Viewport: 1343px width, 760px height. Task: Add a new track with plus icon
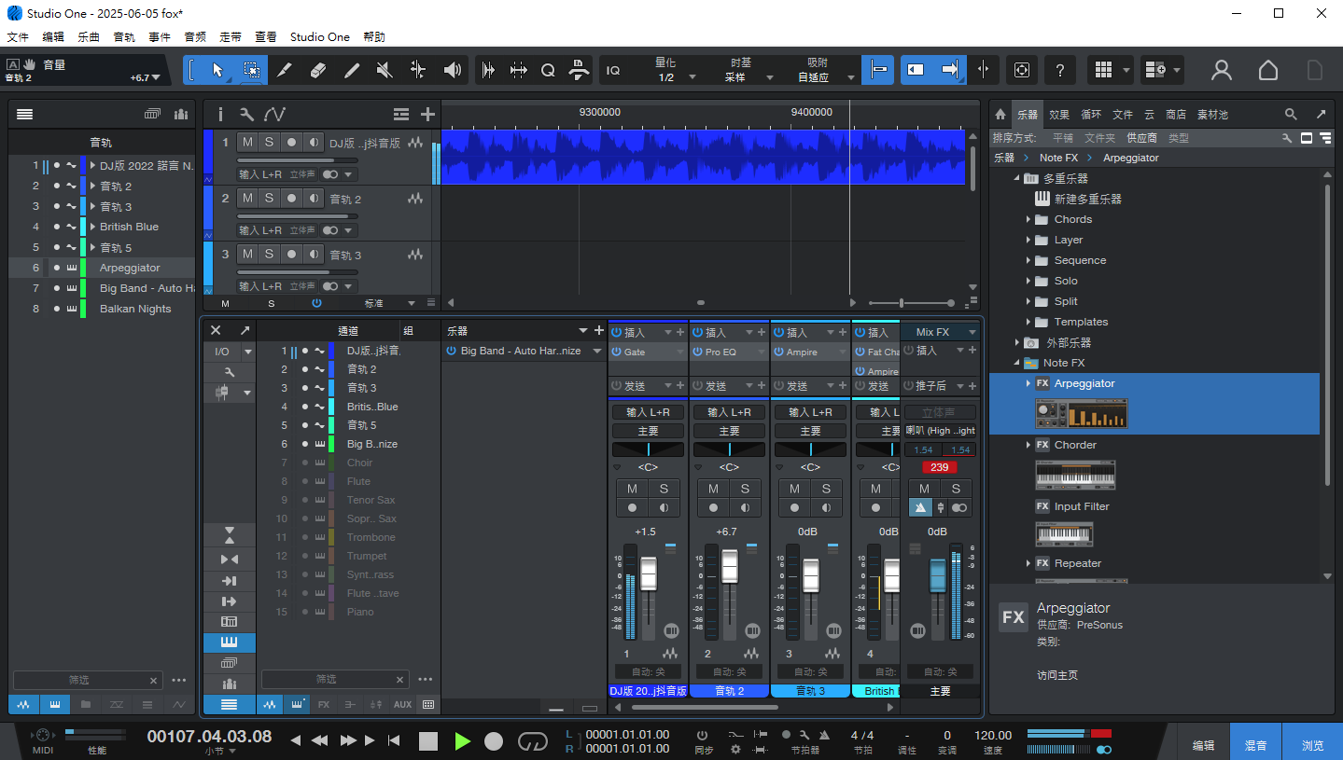click(427, 114)
